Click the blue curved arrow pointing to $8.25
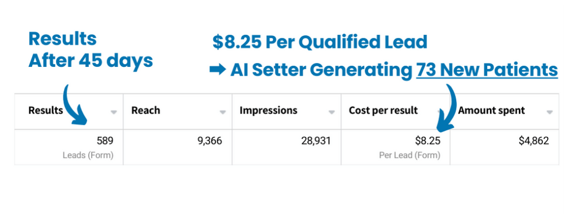564x214 pixels. 446,107
